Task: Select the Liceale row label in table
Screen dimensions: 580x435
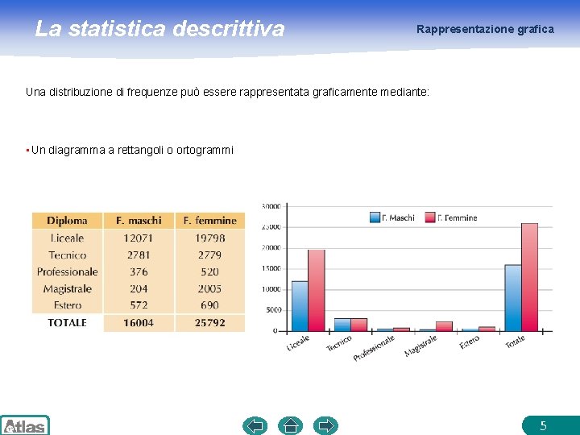Action: [x=67, y=238]
